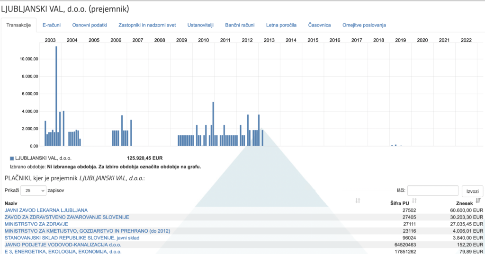Viewport: 485px width, 254px height.
Task: Click the page title LJUBLJANSKI VAL, d.o.o. (prejemnik)
Action: click(x=65, y=9)
